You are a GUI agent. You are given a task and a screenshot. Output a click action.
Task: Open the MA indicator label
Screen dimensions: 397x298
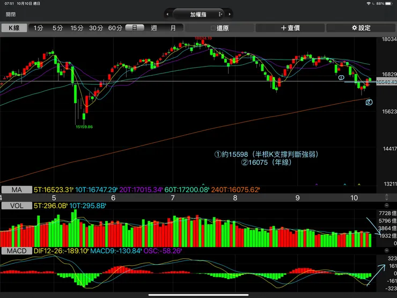(x=17, y=190)
